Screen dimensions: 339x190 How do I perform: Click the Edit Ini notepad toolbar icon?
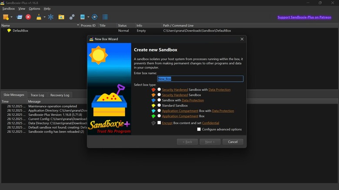83,17
